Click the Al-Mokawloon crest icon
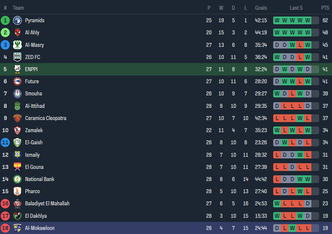This screenshot has width=332, height=234. (x=17, y=228)
